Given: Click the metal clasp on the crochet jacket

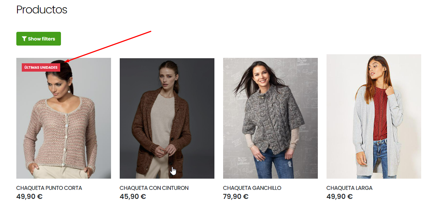Looking at the screenshot, I should point(262,97).
